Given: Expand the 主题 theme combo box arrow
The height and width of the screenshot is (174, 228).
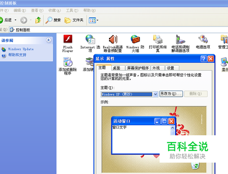Looking at the screenshot, I should click(155, 94).
